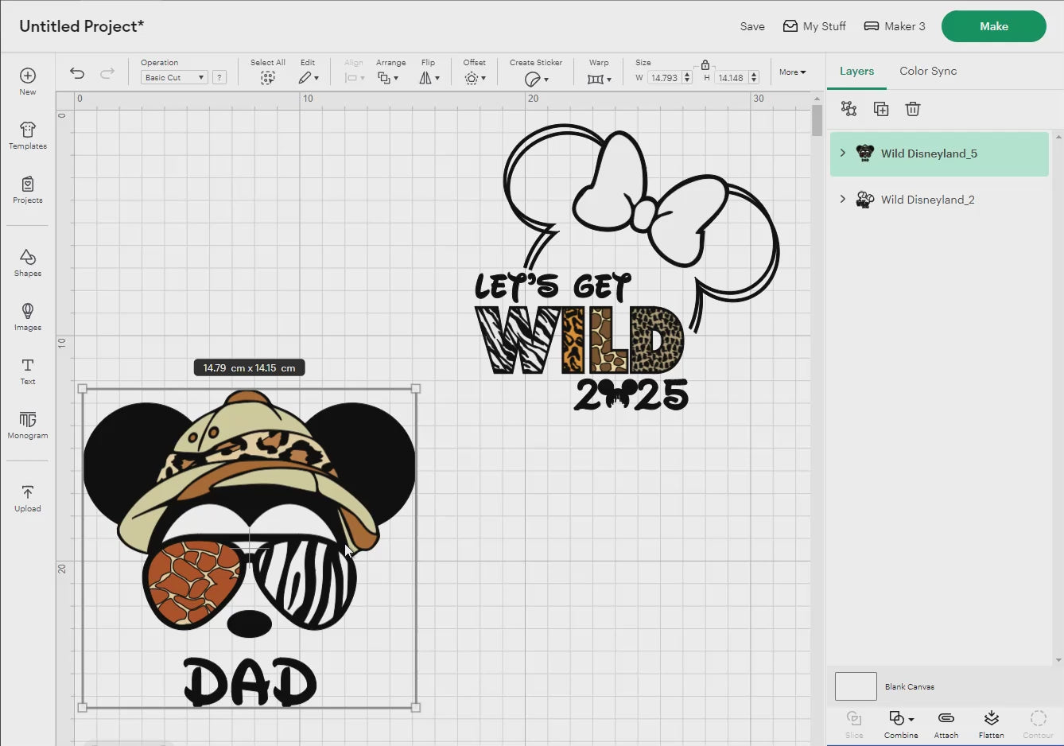Click the Operation help question mark

click(219, 77)
